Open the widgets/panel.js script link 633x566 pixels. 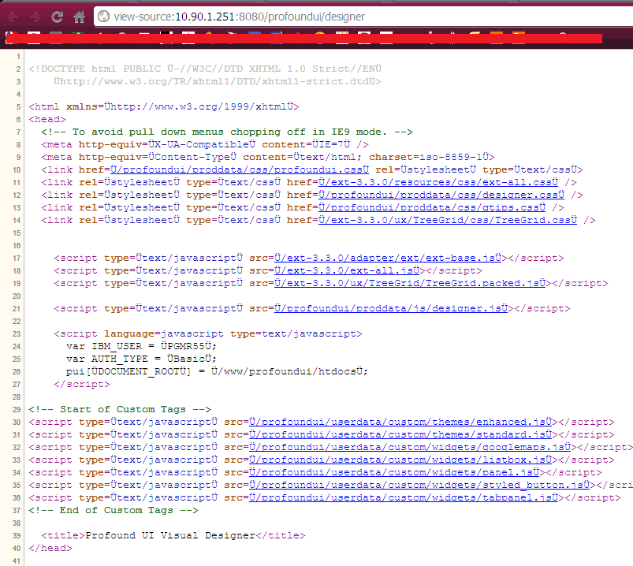point(394,472)
